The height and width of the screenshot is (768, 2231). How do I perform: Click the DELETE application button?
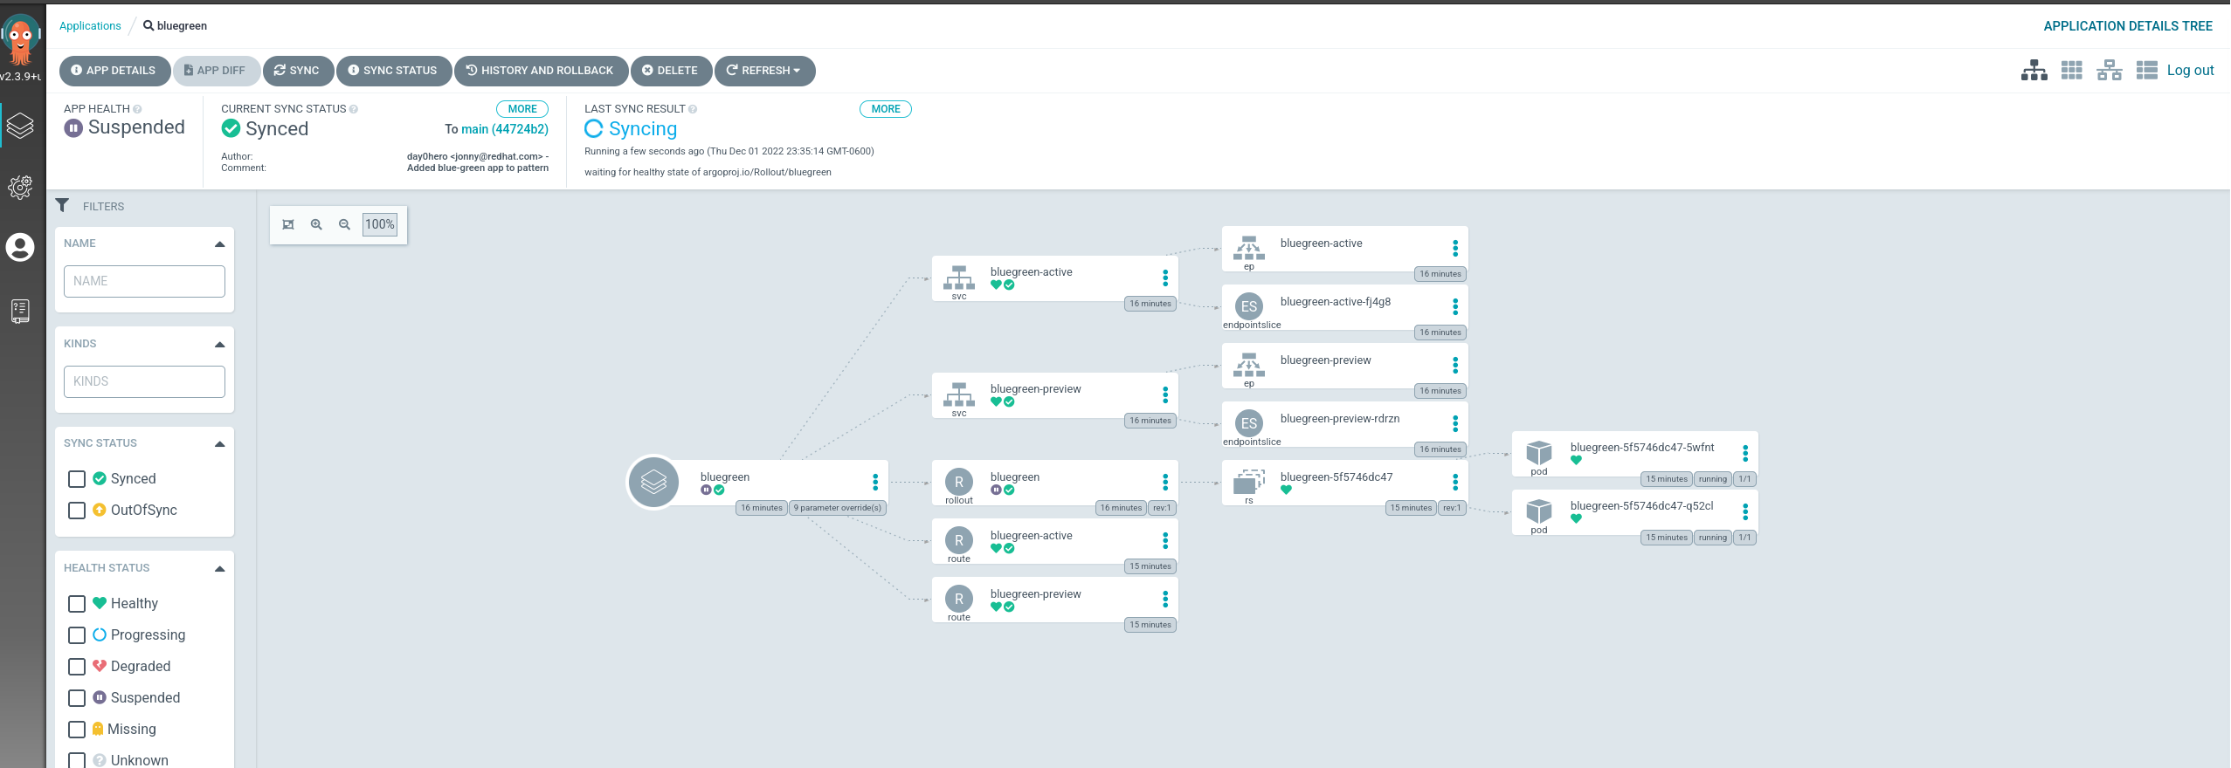(671, 71)
